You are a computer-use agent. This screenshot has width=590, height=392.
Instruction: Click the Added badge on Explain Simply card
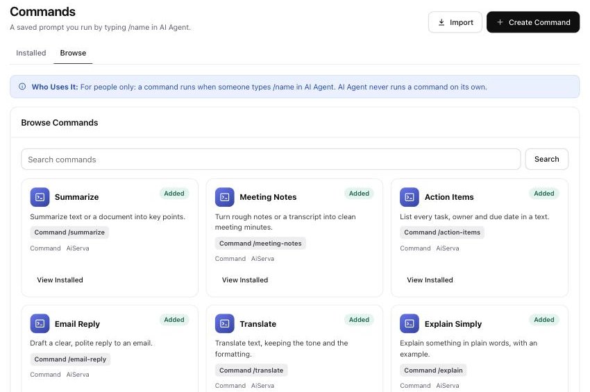544,320
